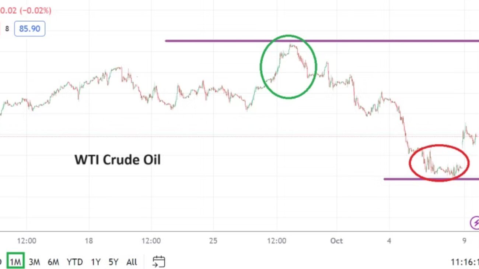Select the 1M time range
The width and height of the screenshot is (479, 269).
(15, 262)
